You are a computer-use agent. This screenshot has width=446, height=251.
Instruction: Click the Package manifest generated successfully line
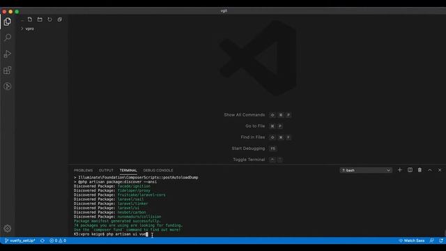[117, 221]
